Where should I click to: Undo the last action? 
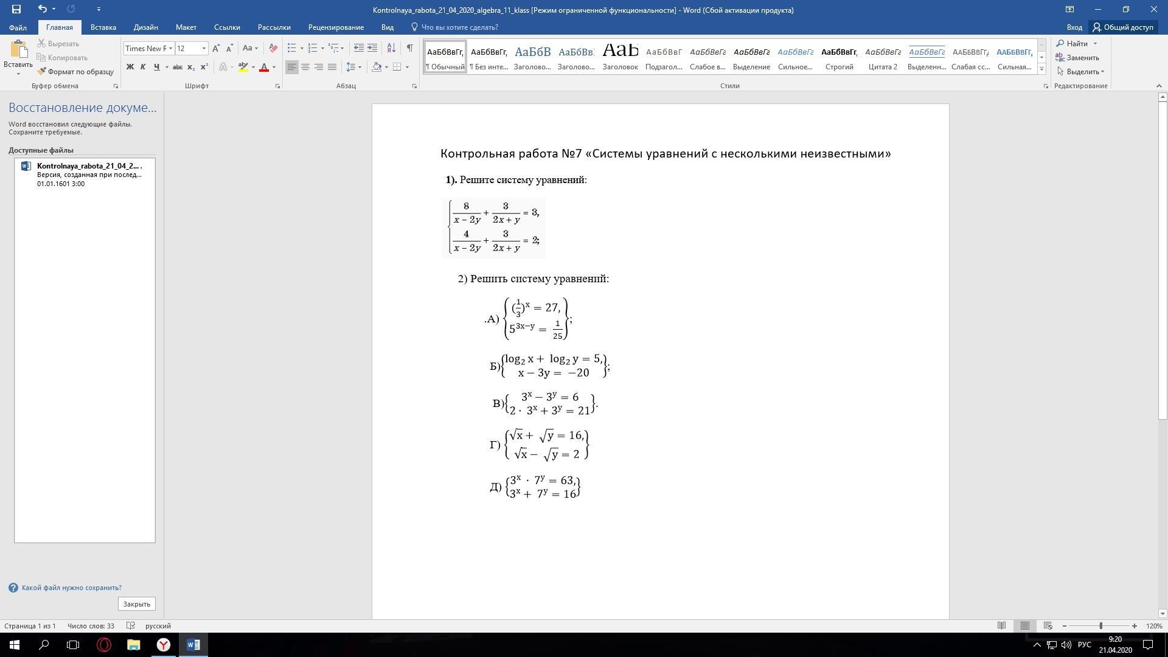42,9
